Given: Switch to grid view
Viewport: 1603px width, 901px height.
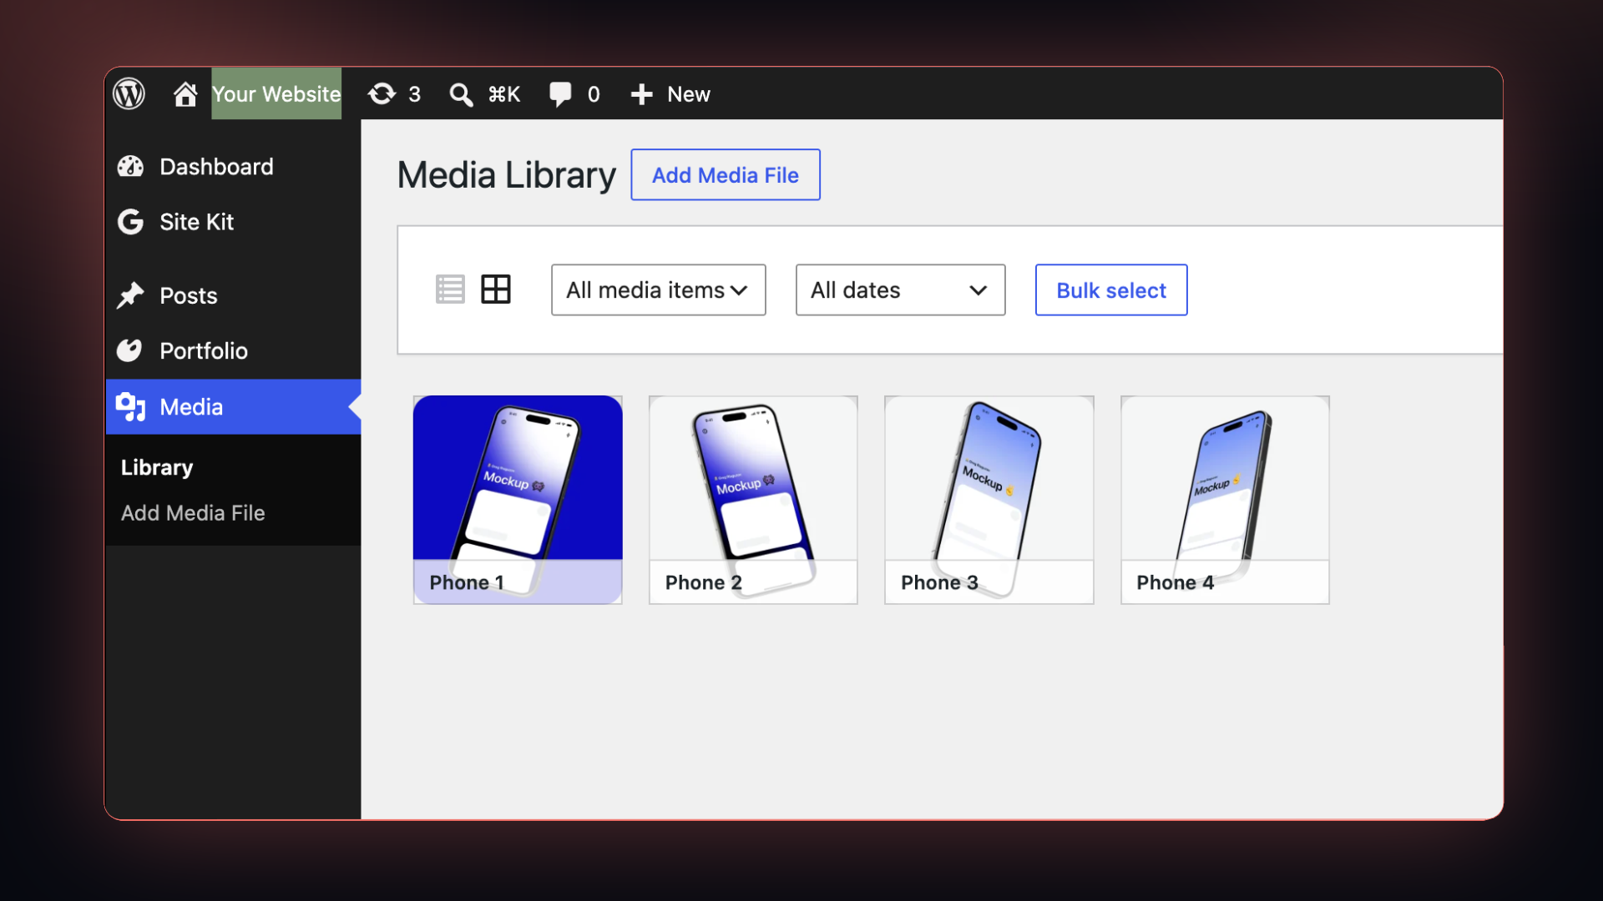Looking at the screenshot, I should (496, 289).
